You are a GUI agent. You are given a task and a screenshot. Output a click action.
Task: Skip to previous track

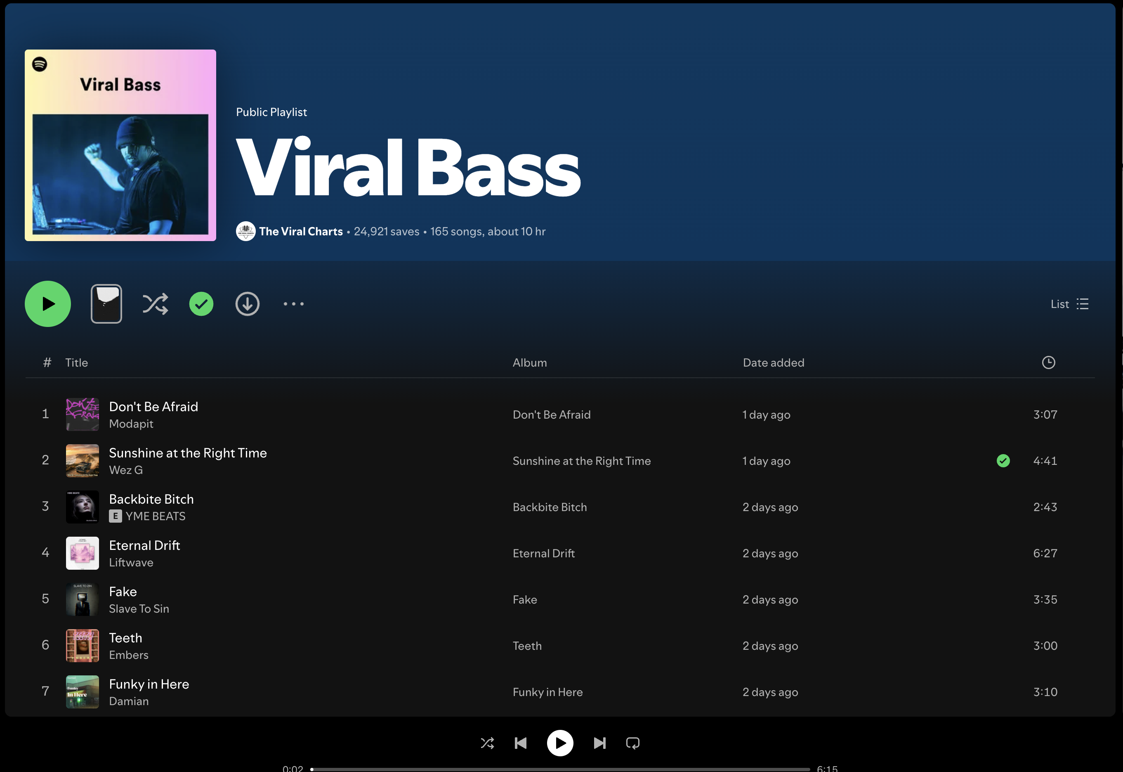click(x=521, y=743)
